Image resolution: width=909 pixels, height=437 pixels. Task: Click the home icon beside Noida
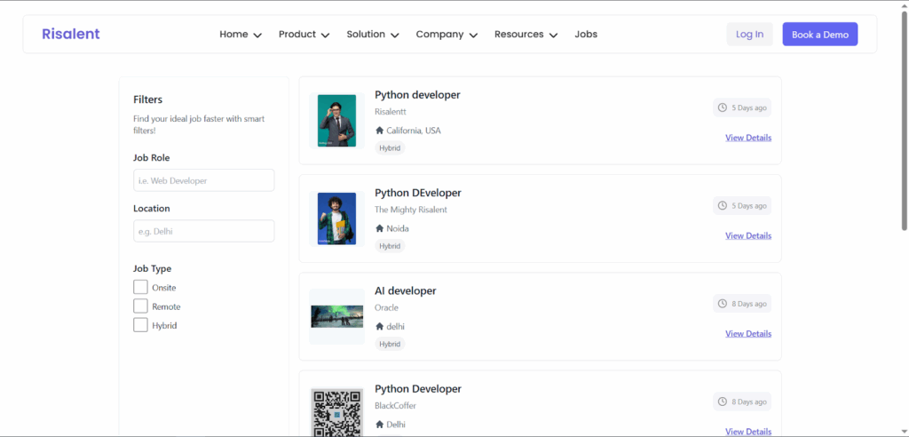click(x=380, y=228)
